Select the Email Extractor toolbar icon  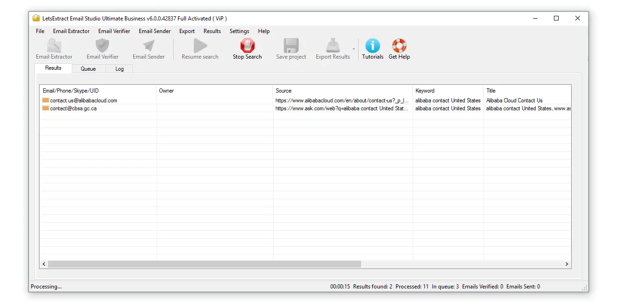pos(54,48)
